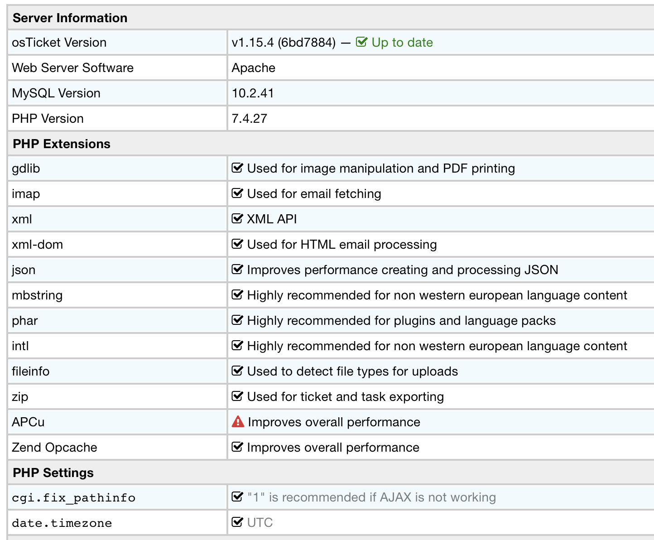Click the red APCu warning triangle icon

click(238, 422)
